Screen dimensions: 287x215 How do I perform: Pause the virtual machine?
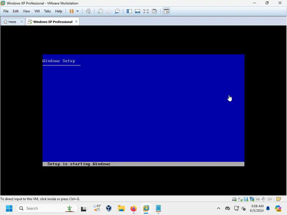tap(71, 11)
